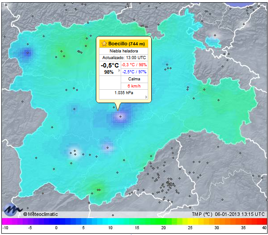Viewport: 268px width, 235px height.
Task: Click the '-10' label on the scale
Action: pos(5,227)
